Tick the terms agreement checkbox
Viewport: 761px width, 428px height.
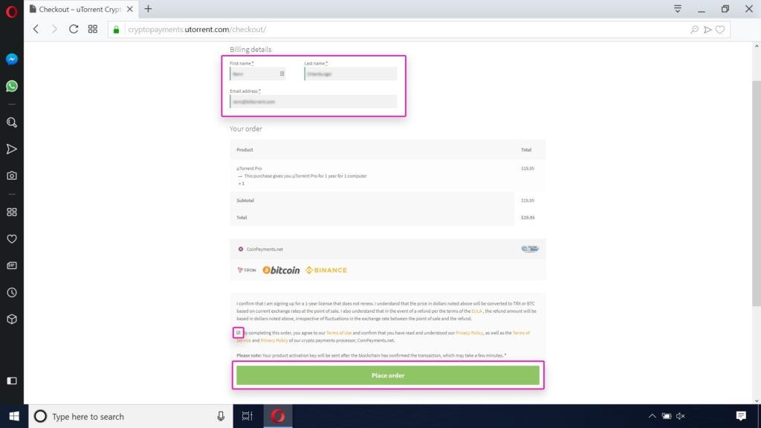238,332
